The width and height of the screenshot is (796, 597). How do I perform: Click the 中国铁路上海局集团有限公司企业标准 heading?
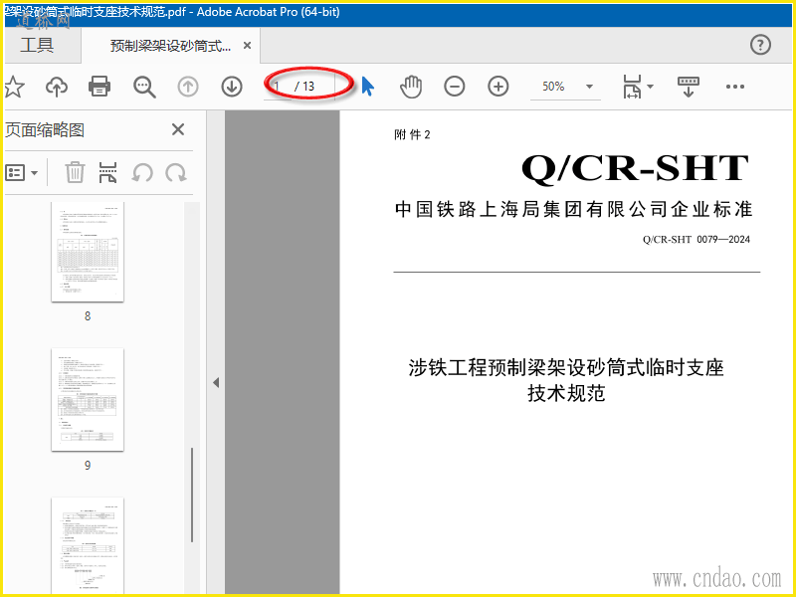(574, 209)
